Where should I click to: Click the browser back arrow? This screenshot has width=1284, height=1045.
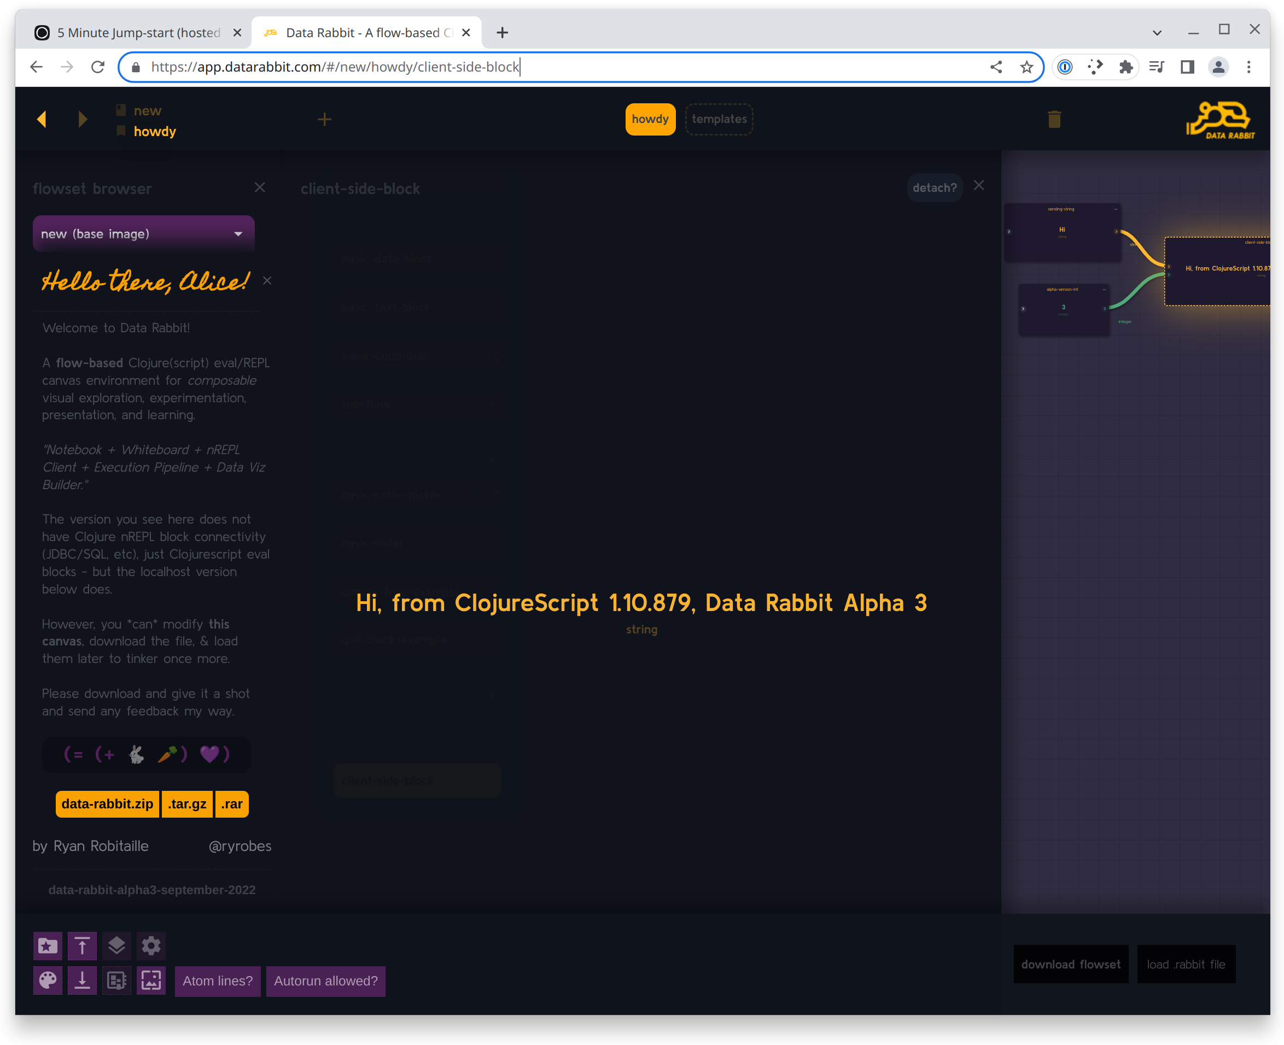pyautogui.click(x=36, y=67)
